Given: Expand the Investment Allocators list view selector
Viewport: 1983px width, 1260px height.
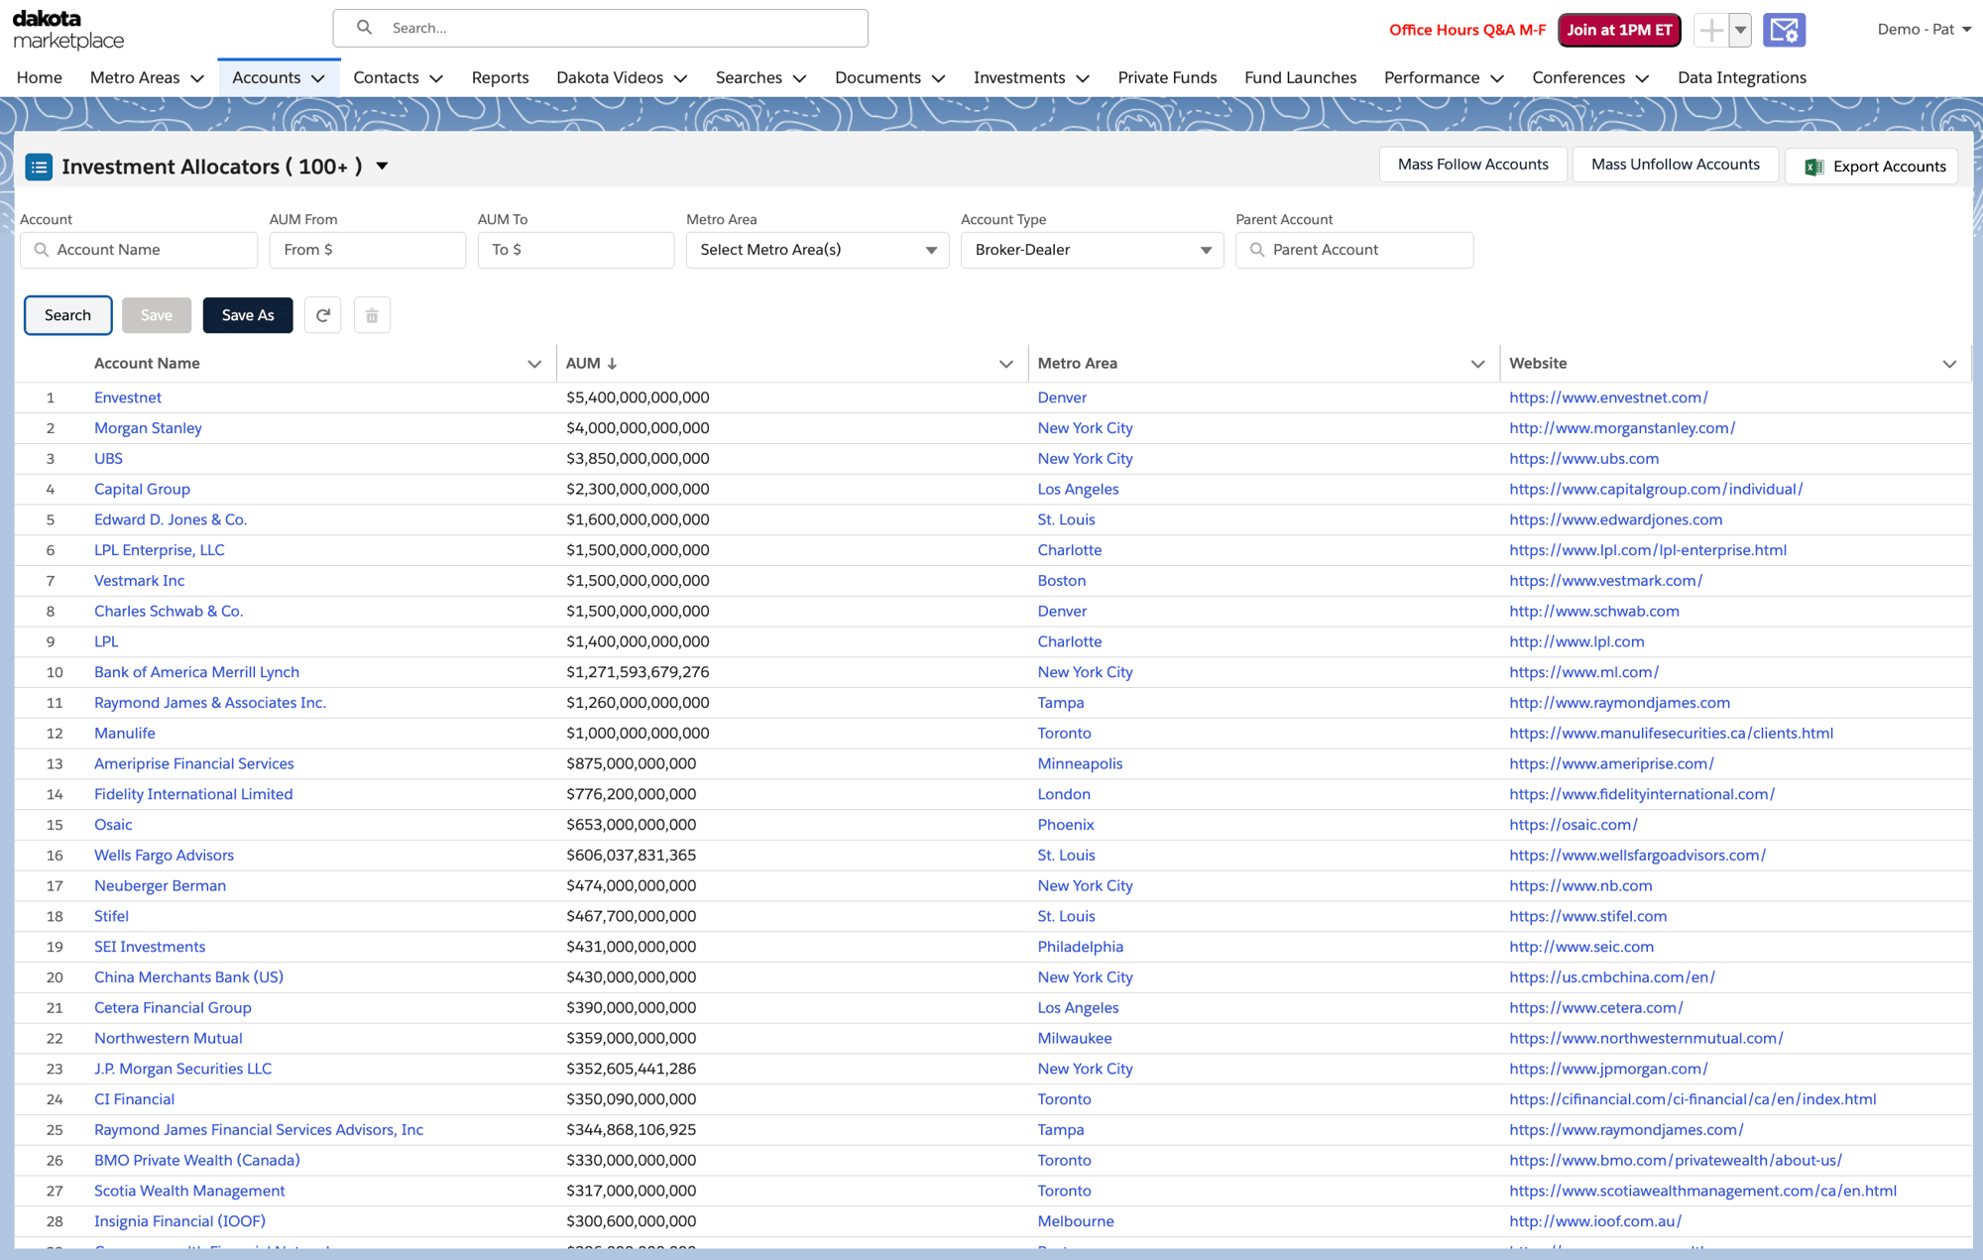Looking at the screenshot, I should coord(383,167).
